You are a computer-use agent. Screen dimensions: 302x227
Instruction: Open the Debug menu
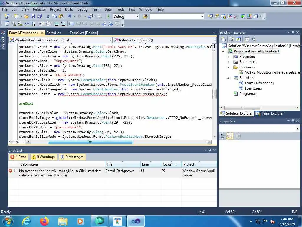point(82,9)
